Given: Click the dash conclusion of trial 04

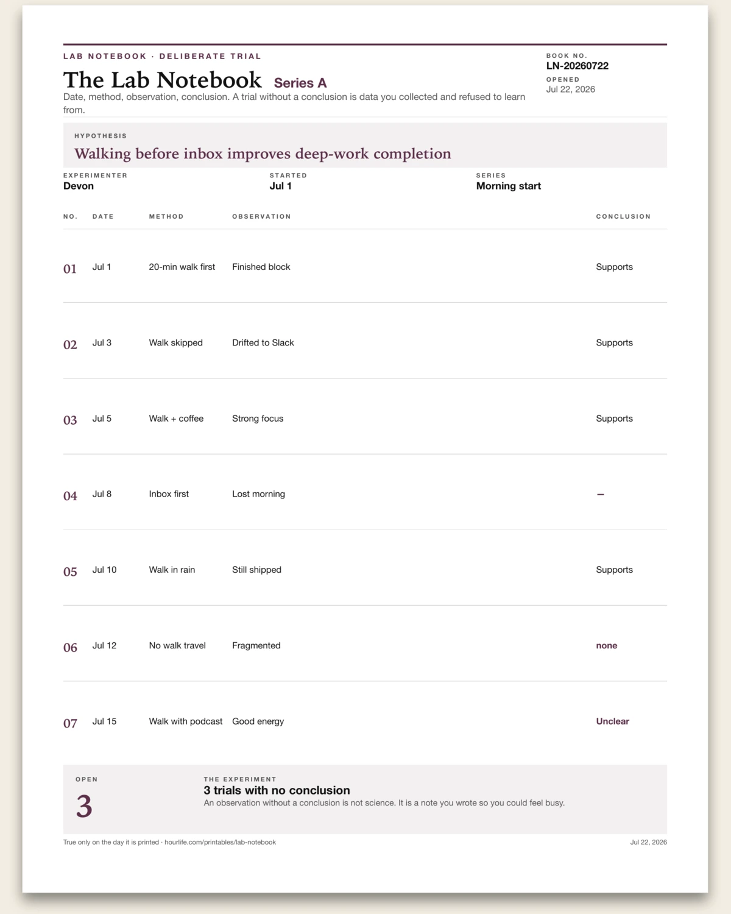Looking at the screenshot, I should [x=600, y=494].
